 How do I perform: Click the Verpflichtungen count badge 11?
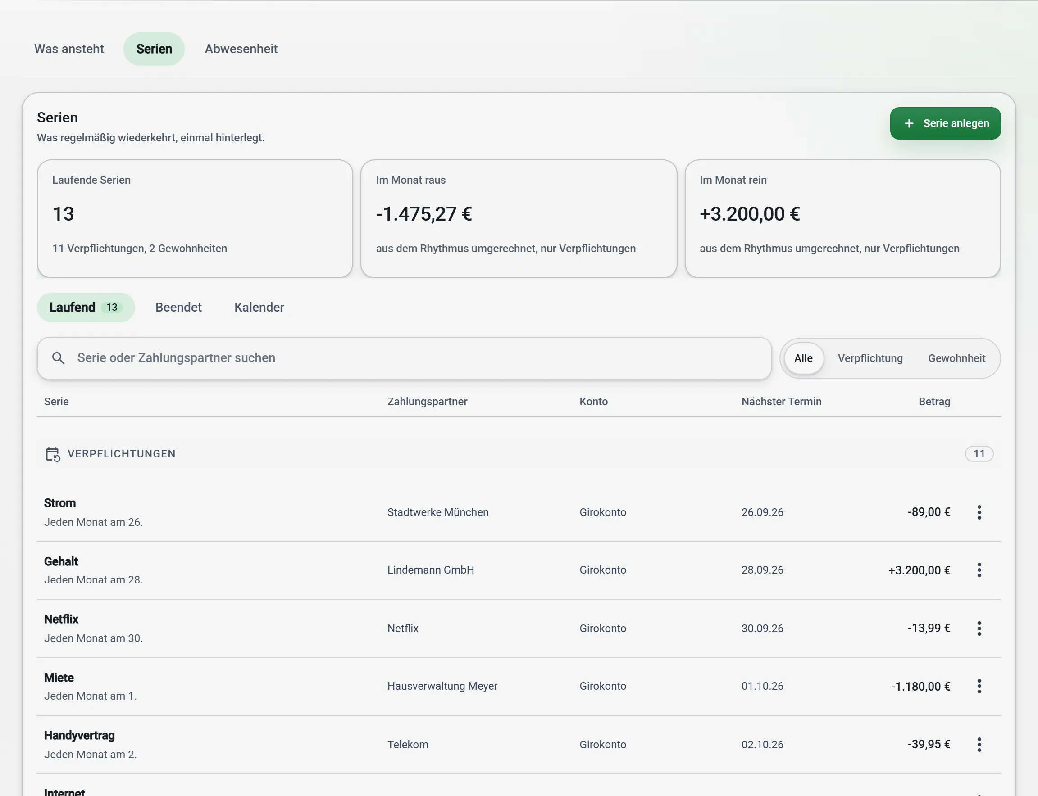(979, 454)
